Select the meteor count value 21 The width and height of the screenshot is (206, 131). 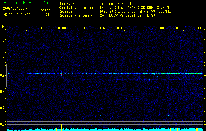47,15
